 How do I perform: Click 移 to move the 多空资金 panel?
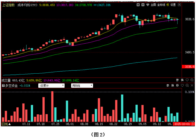pos(177,85)
